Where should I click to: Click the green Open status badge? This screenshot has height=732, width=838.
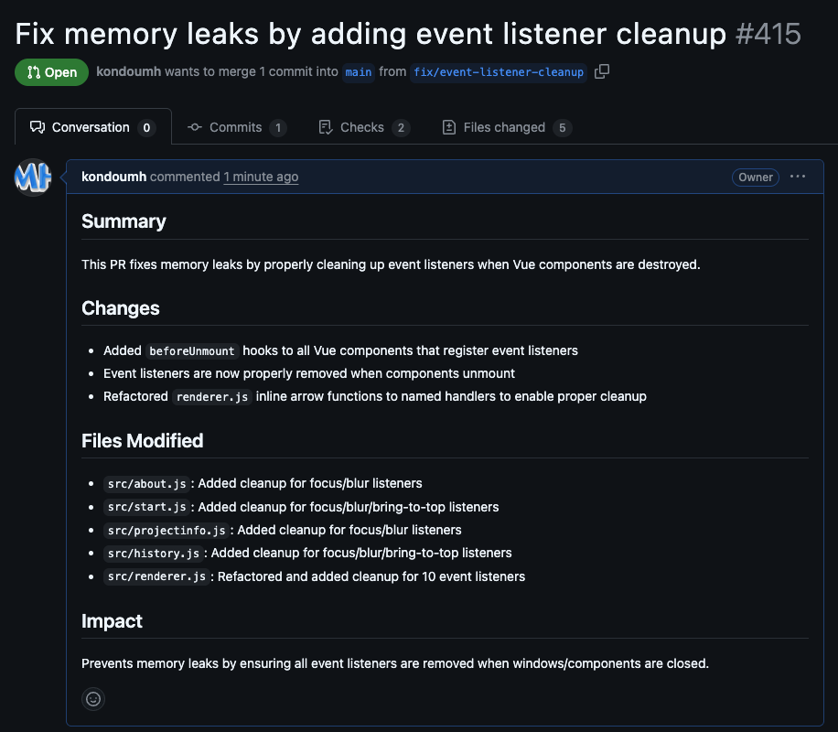tap(52, 72)
